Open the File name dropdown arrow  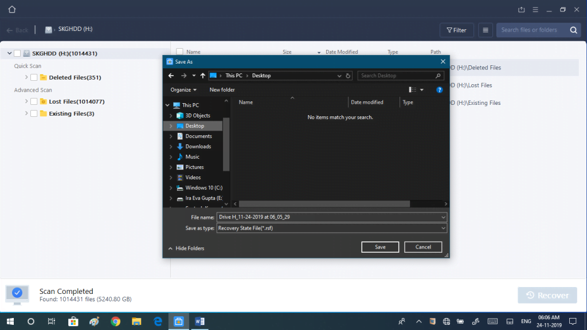(x=443, y=217)
